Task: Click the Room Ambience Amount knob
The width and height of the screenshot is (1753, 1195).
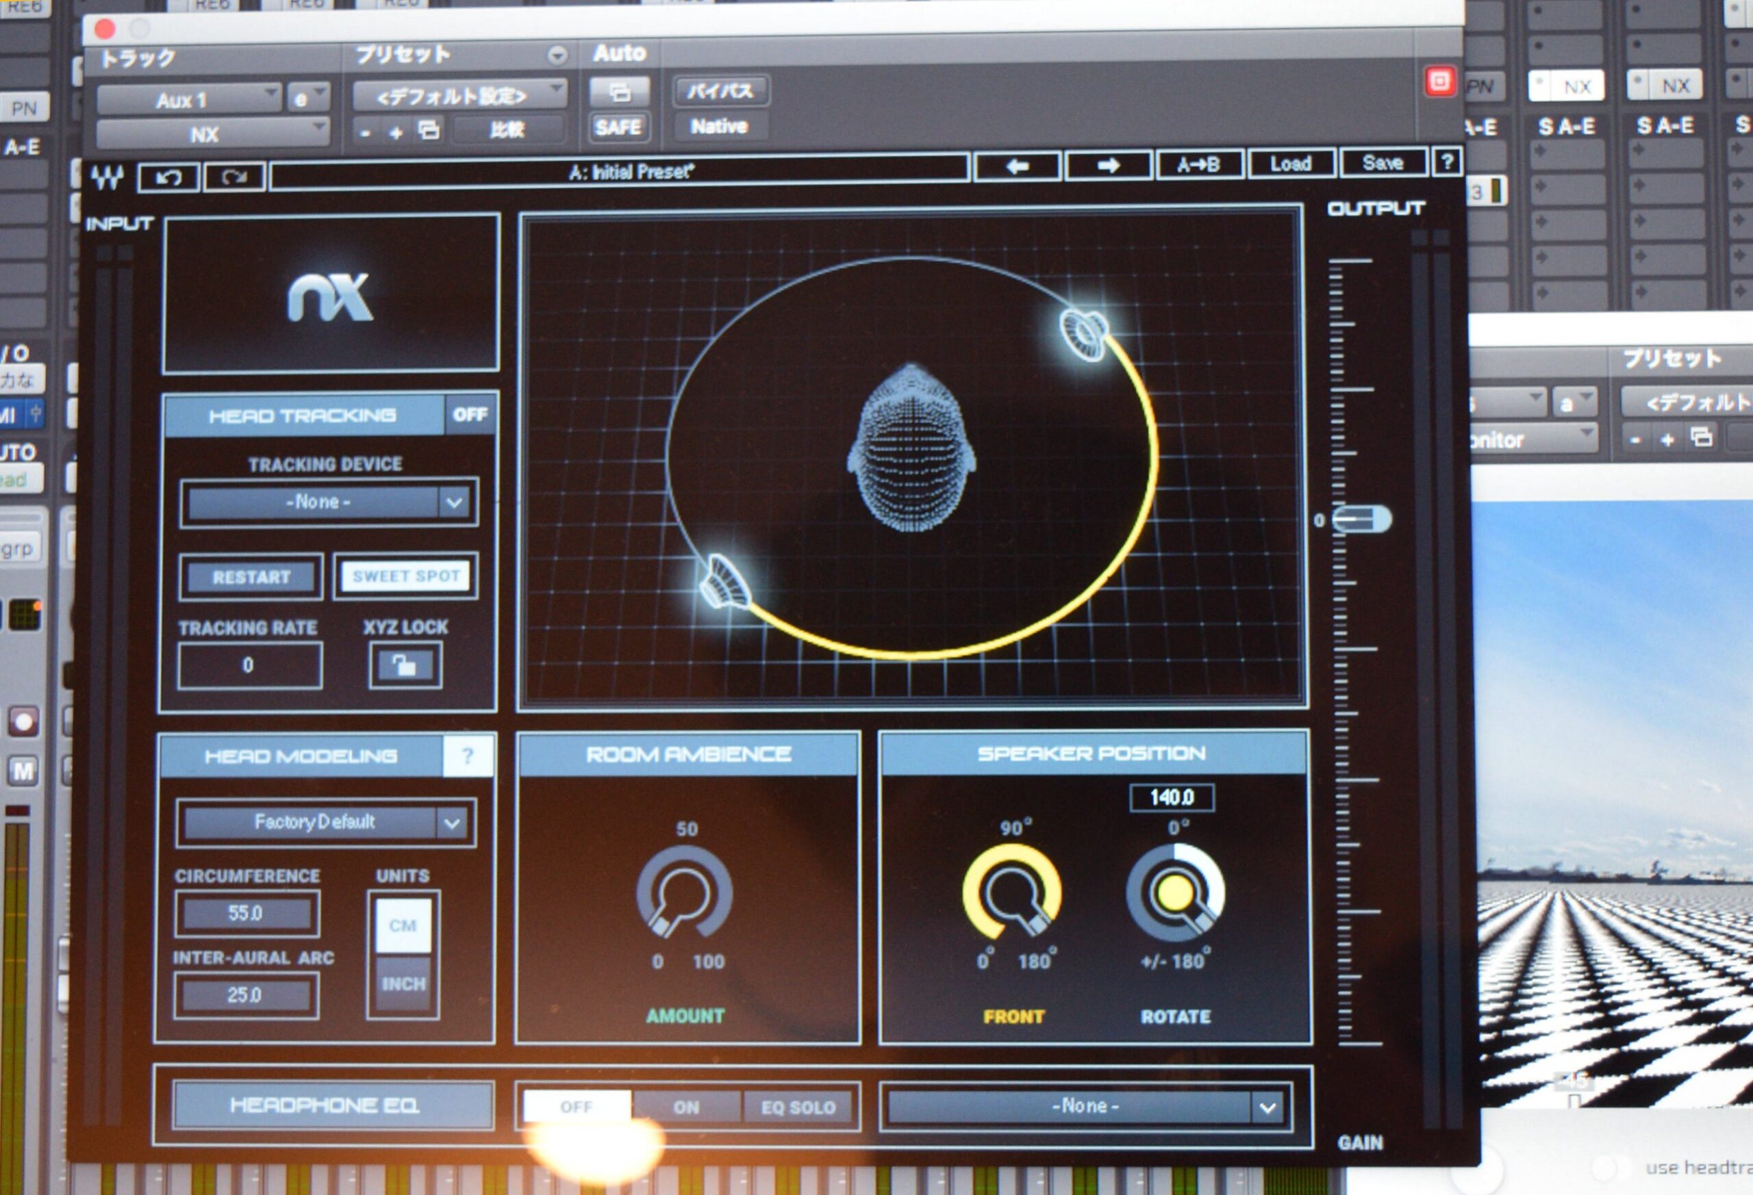Action: pyautogui.click(x=684, y=894)
